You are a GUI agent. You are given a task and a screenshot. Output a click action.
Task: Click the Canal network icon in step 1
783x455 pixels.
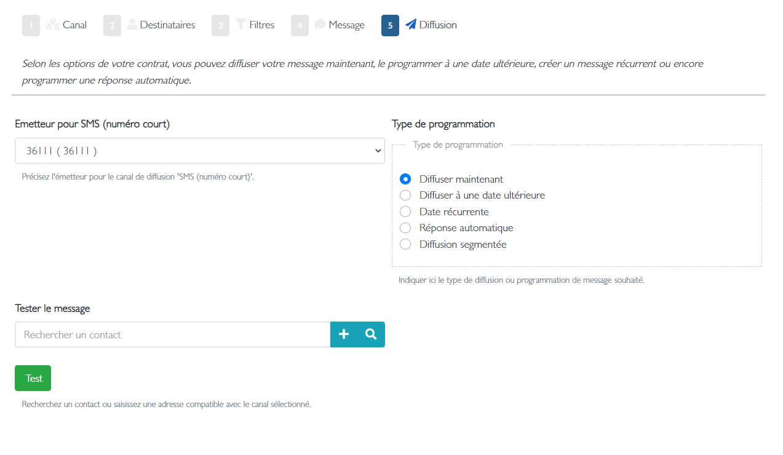pos(53,25)
